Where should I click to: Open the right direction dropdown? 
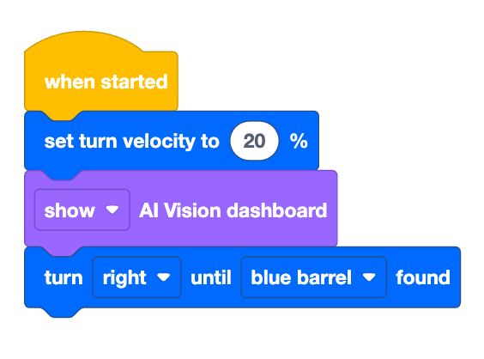coord(136,277)
